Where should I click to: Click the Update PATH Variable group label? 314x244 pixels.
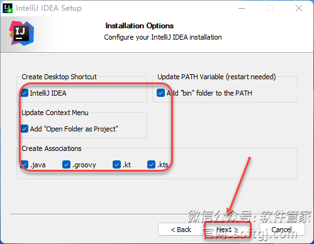pos(216,77)
